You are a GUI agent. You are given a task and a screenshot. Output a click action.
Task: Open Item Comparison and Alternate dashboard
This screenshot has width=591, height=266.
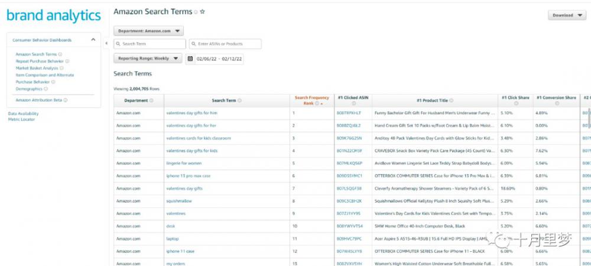tap(45, 75)
